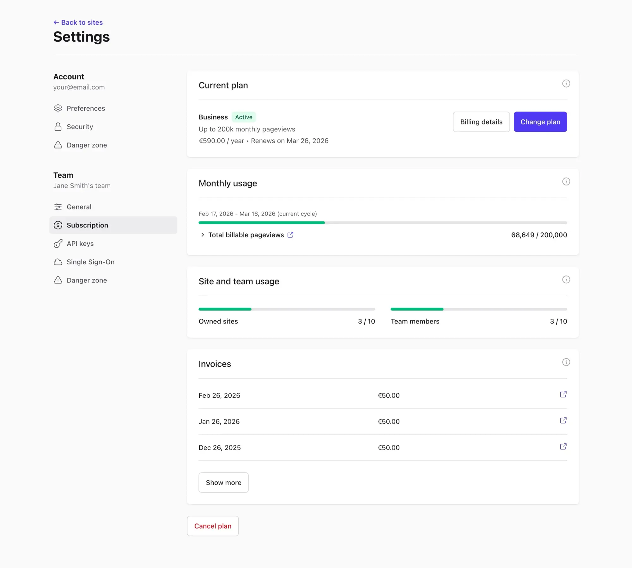Select API keys in Team menu

(x=80, y=244)
